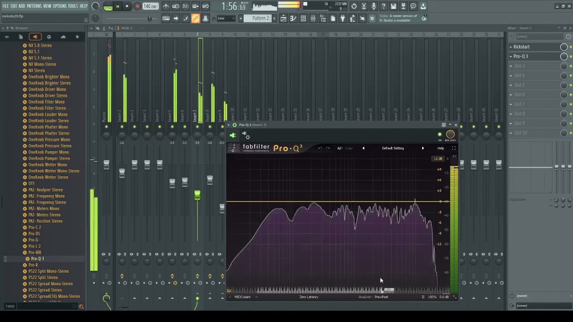
Task: Open the Mixer view icon
Action: [x=313, y=18]
